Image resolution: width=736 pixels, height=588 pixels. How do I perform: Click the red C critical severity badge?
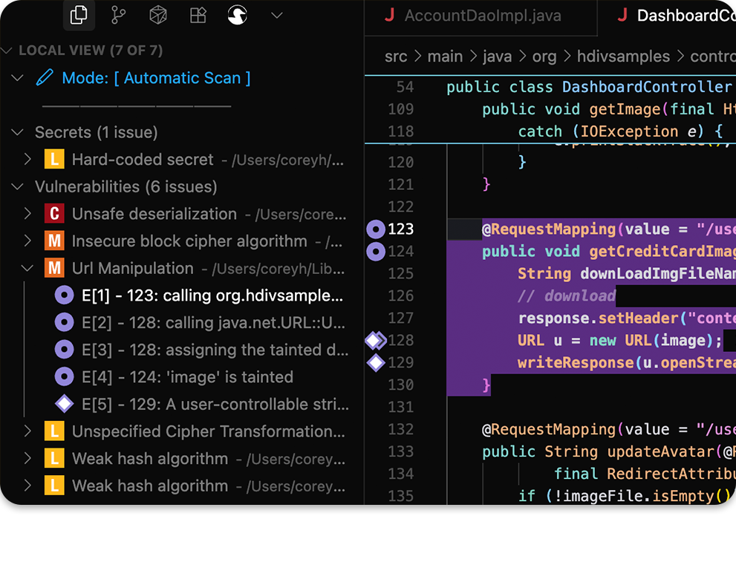[x=54, y=214]
